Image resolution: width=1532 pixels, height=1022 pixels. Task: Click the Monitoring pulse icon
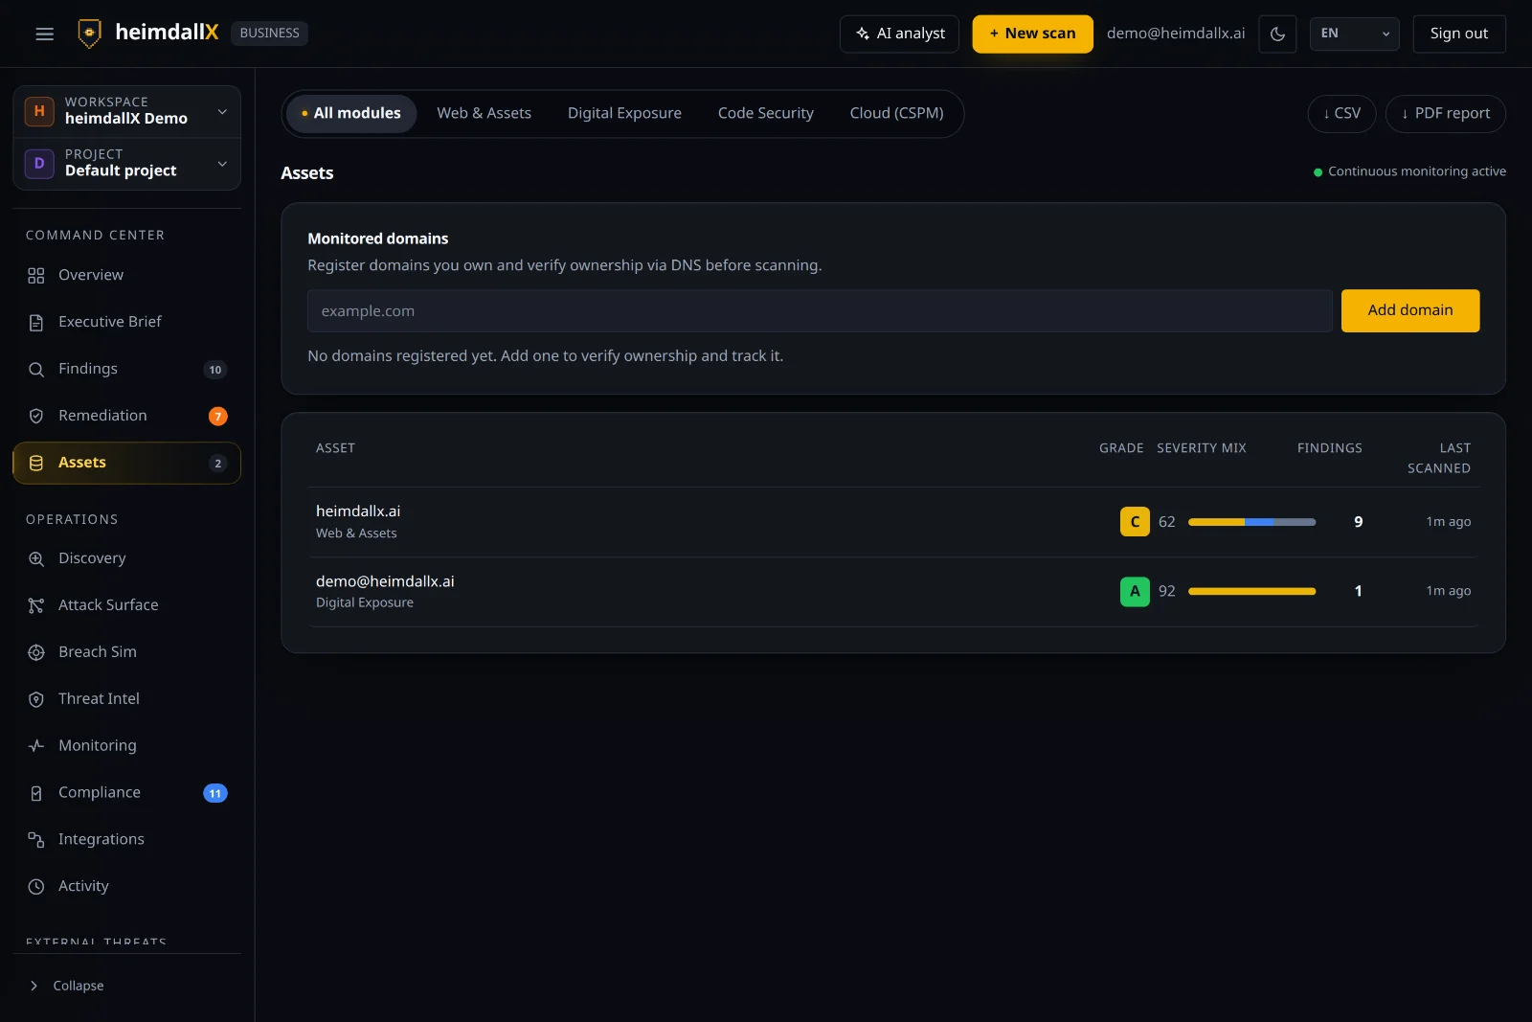click(36, 746)
